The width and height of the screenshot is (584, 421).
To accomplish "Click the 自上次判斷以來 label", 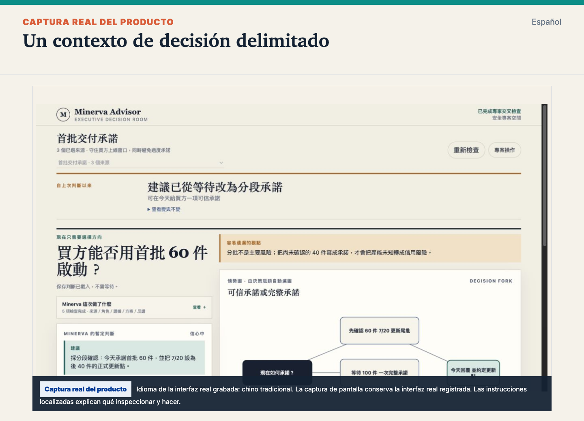I will click(x=74, y=185).
